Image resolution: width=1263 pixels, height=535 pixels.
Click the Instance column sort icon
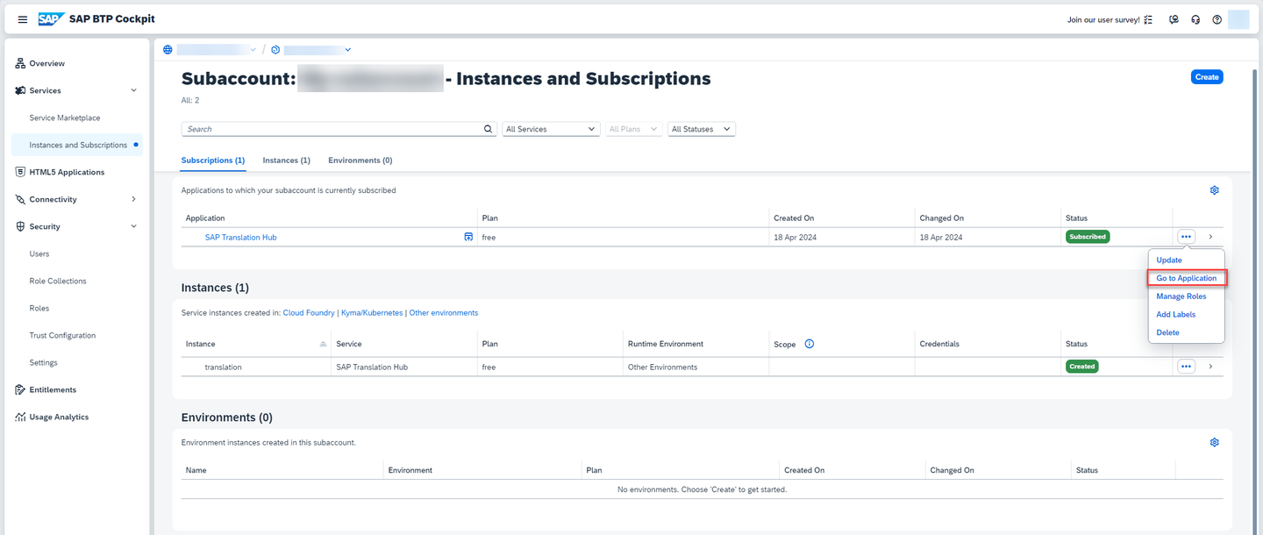(x=323, y=344)
